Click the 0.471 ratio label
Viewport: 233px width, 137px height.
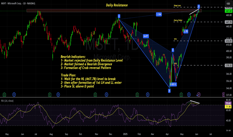coord(146,36)
